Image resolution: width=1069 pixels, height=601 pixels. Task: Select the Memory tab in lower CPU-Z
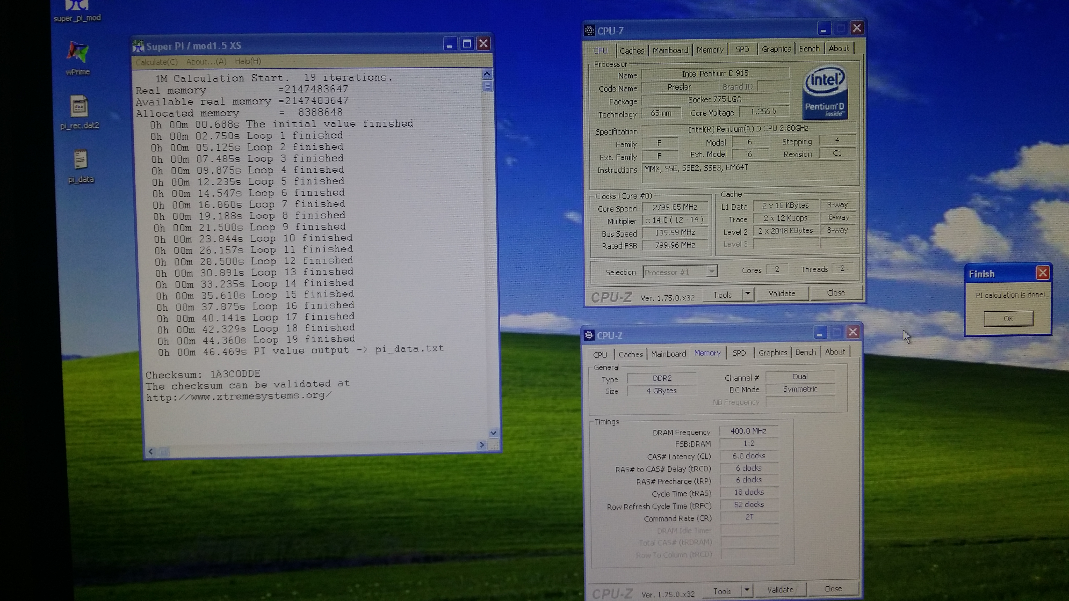(707, 353)
